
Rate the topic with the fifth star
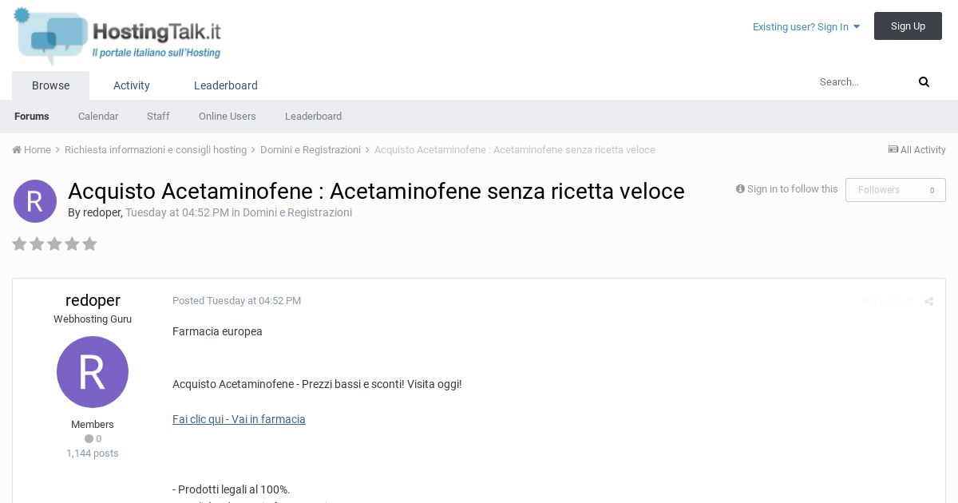[89, 244]
